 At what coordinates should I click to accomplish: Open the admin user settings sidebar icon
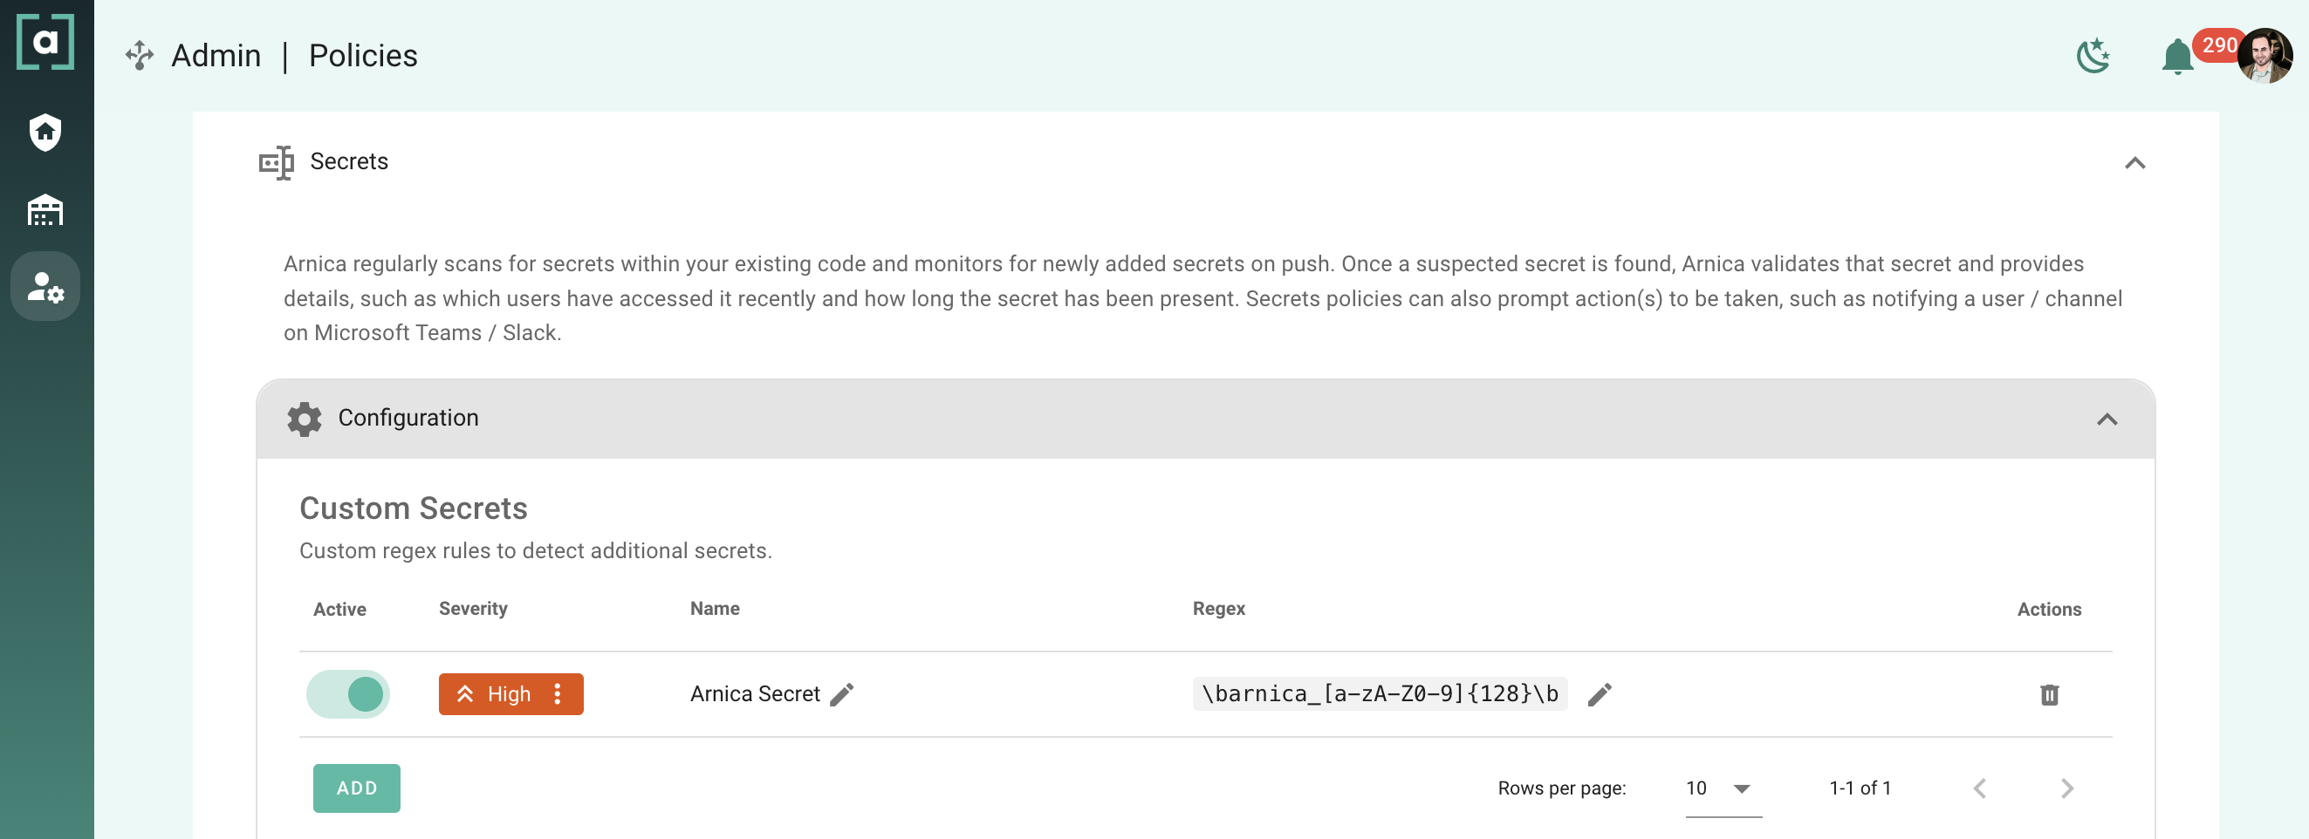click(45, 287)
